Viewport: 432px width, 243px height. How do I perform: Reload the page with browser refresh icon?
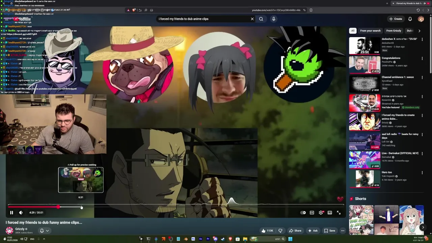coord(418,10)
